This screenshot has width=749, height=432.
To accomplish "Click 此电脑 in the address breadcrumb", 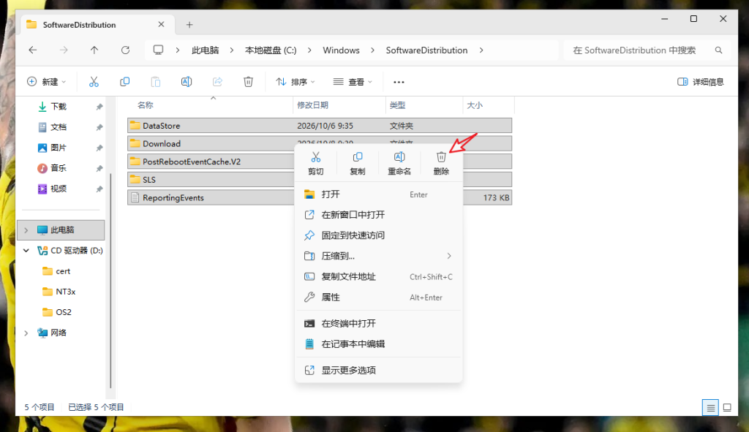I will pos(206,50).
